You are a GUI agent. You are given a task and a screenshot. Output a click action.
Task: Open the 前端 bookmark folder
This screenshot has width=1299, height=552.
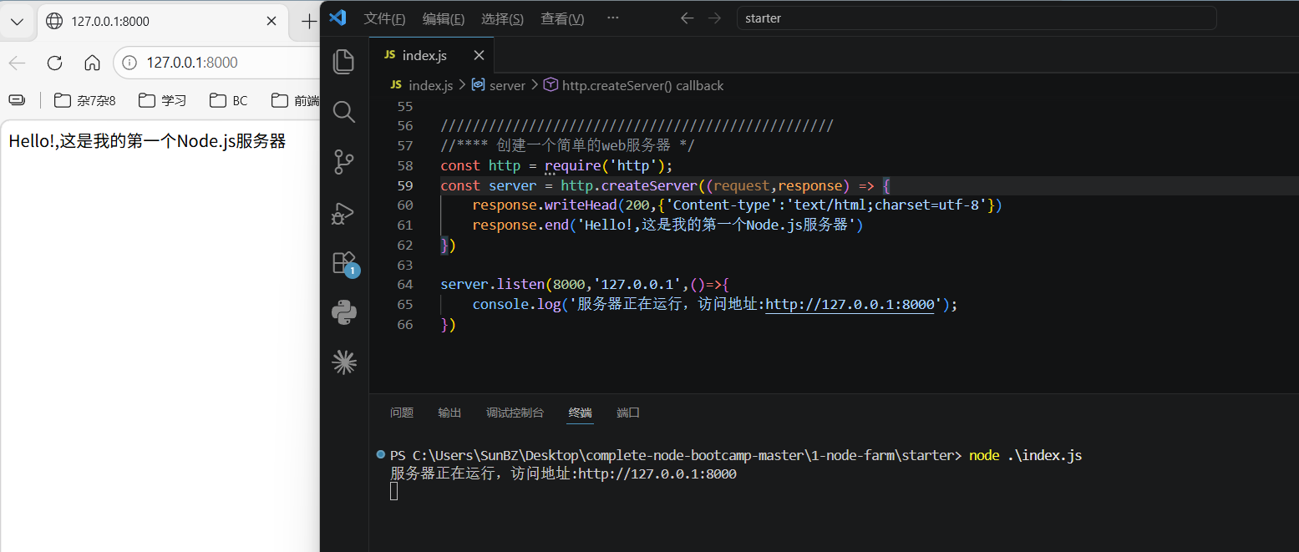tap(295, 100)
